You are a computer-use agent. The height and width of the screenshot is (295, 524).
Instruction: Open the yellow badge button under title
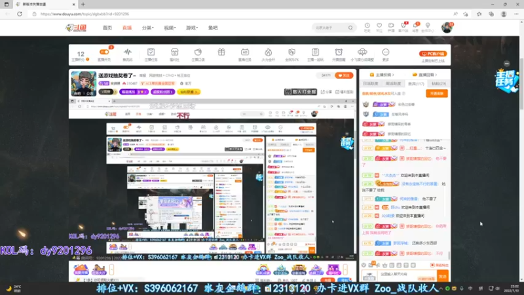pyautogui.click(x=189, y=92)
